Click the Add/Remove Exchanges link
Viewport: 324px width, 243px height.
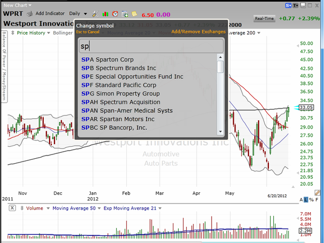click(198, 32)
